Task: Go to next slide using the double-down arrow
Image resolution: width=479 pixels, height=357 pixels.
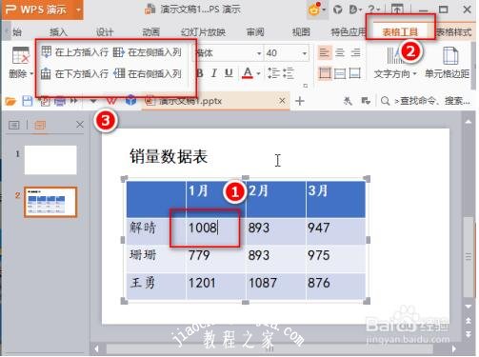Action: tap(469, 334)
